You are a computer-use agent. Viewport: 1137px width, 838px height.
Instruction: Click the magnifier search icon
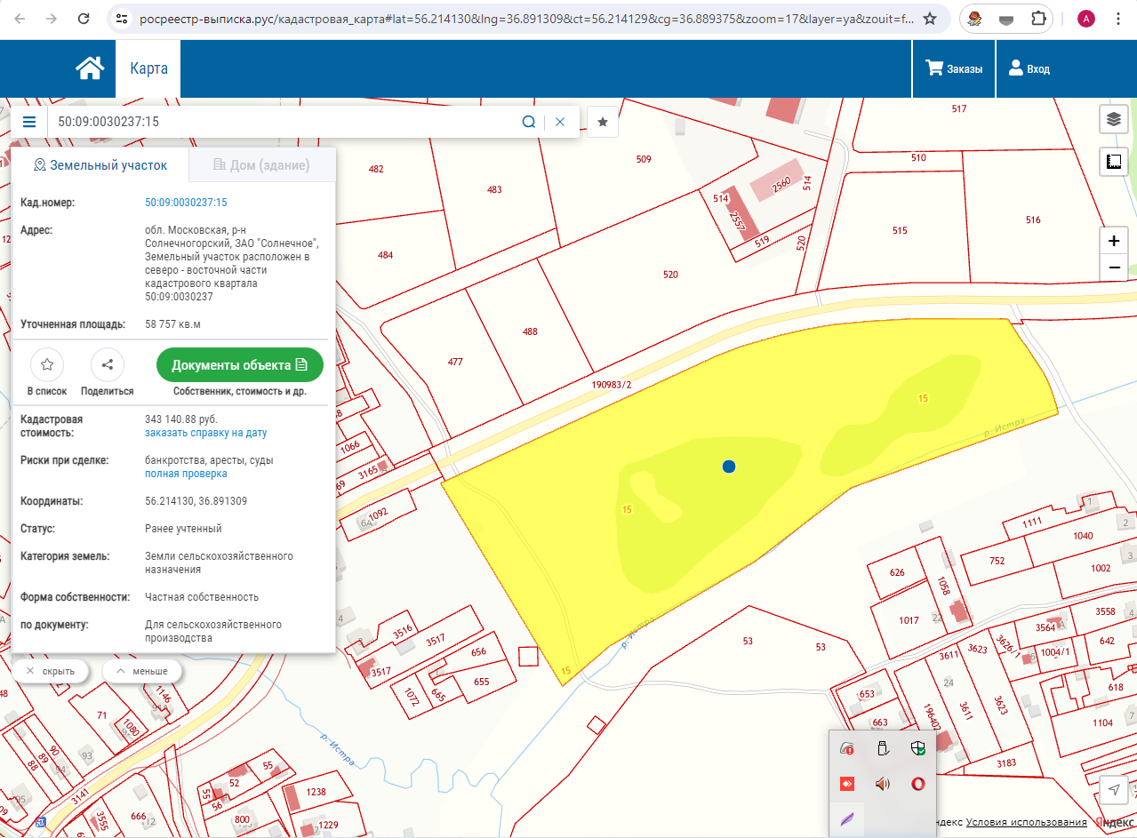coord(528,123)
